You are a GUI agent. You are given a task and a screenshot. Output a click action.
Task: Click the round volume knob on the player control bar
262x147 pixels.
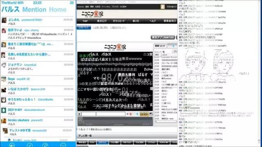coord(81,121)
